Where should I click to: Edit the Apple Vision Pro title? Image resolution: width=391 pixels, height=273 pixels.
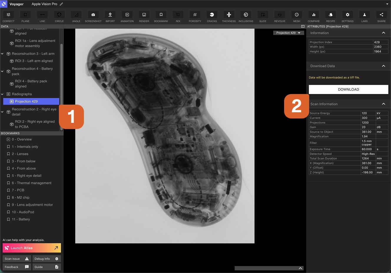pos(61,4)
